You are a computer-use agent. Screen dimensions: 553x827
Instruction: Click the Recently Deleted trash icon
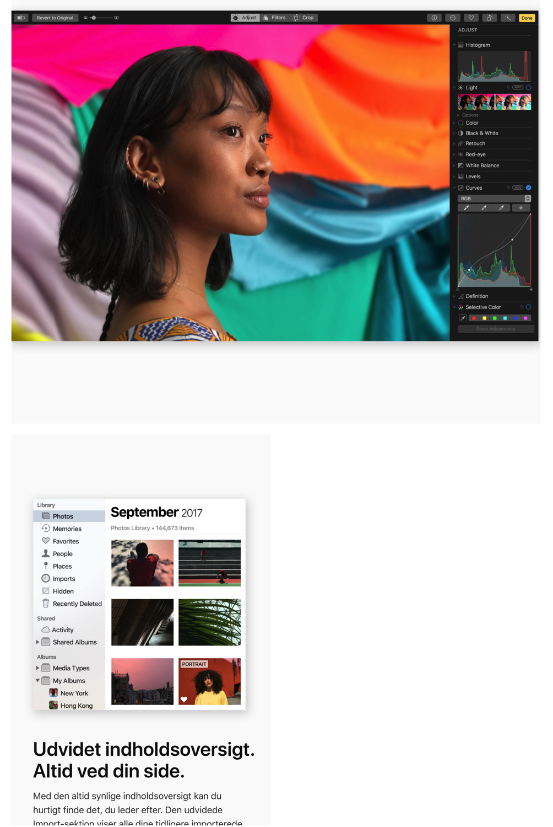click(46, 604)
